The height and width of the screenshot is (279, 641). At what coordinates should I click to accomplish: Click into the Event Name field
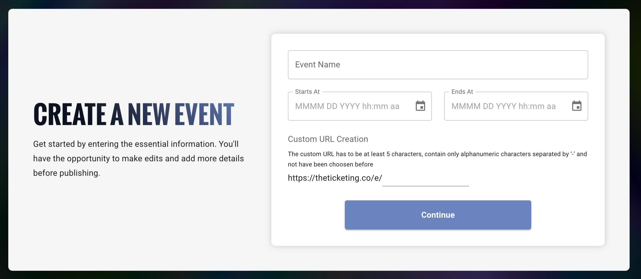tap(438, 65)
